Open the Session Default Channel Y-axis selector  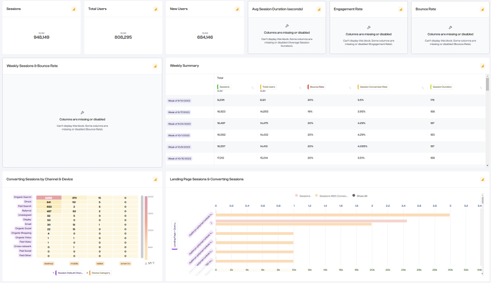click(x=70, y=273)
